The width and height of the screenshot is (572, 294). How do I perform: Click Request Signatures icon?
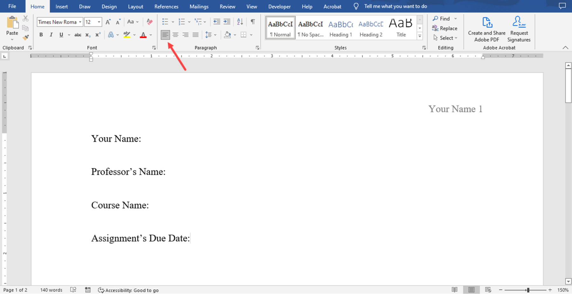[519, 29]
